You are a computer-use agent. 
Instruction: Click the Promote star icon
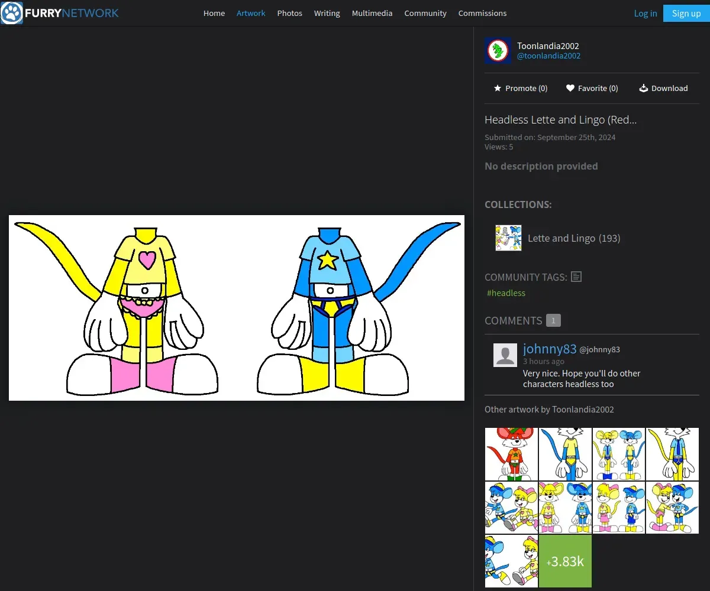[x=498, y=88]
